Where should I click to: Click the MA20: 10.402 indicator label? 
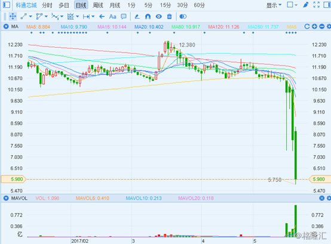coord(149,27)
